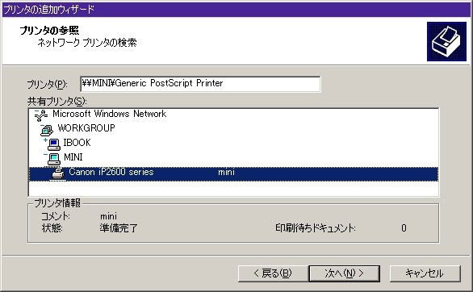Click the プリンタの追加ウィザード title bar

[236, 10]
